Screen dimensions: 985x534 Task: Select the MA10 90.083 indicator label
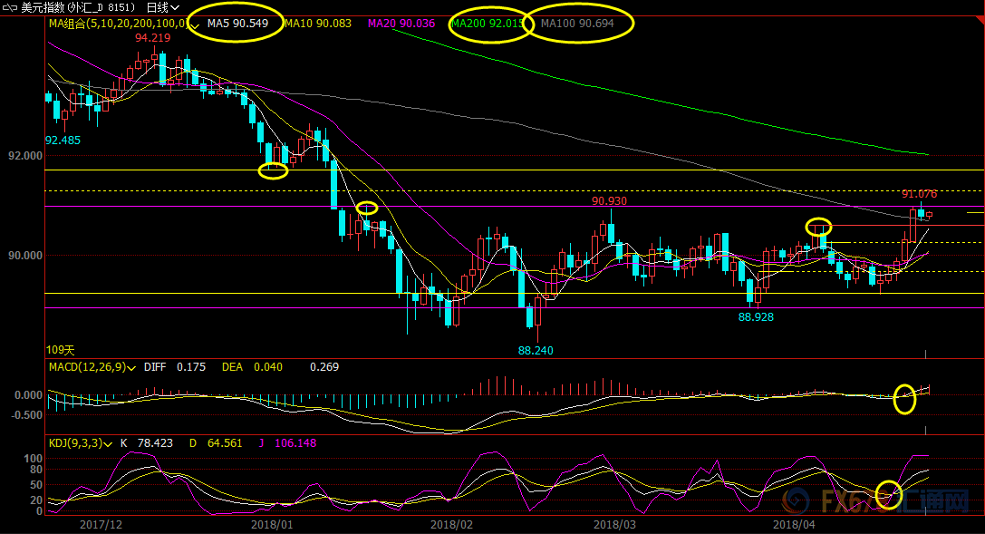(318, 23)
